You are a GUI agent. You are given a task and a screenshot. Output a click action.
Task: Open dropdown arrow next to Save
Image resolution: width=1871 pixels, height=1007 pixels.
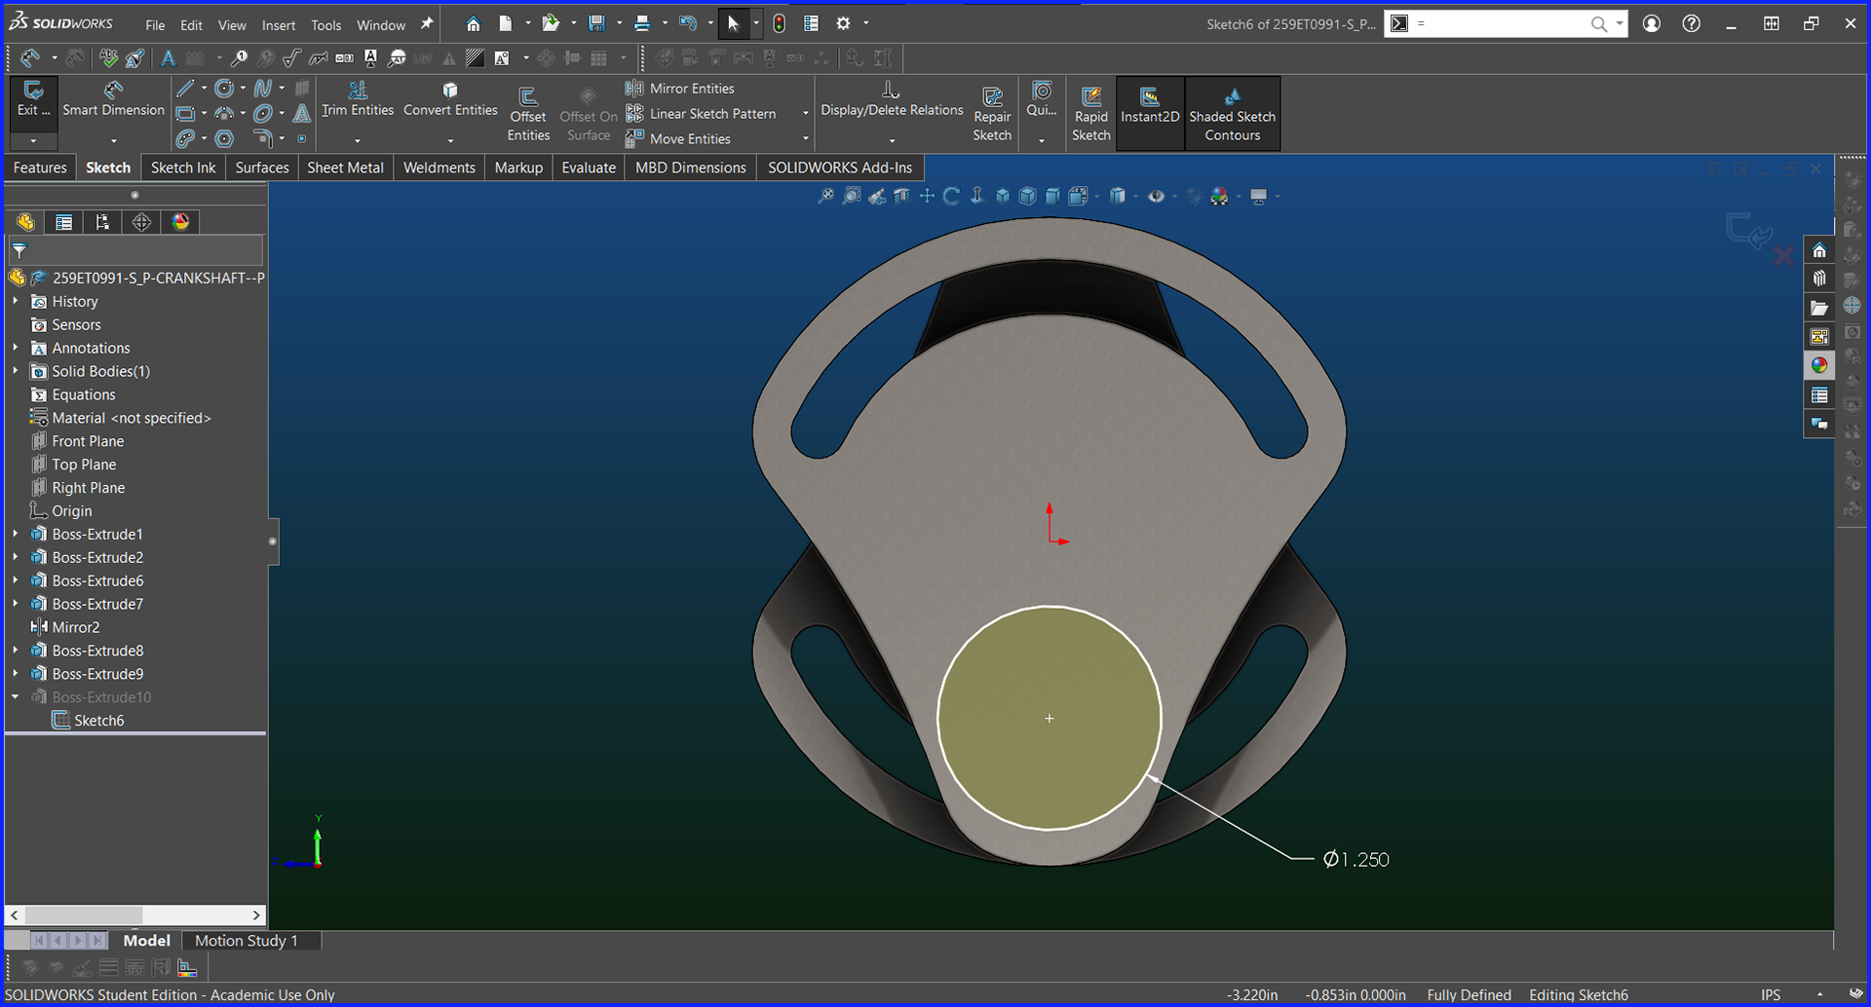[x=619, y=23]
